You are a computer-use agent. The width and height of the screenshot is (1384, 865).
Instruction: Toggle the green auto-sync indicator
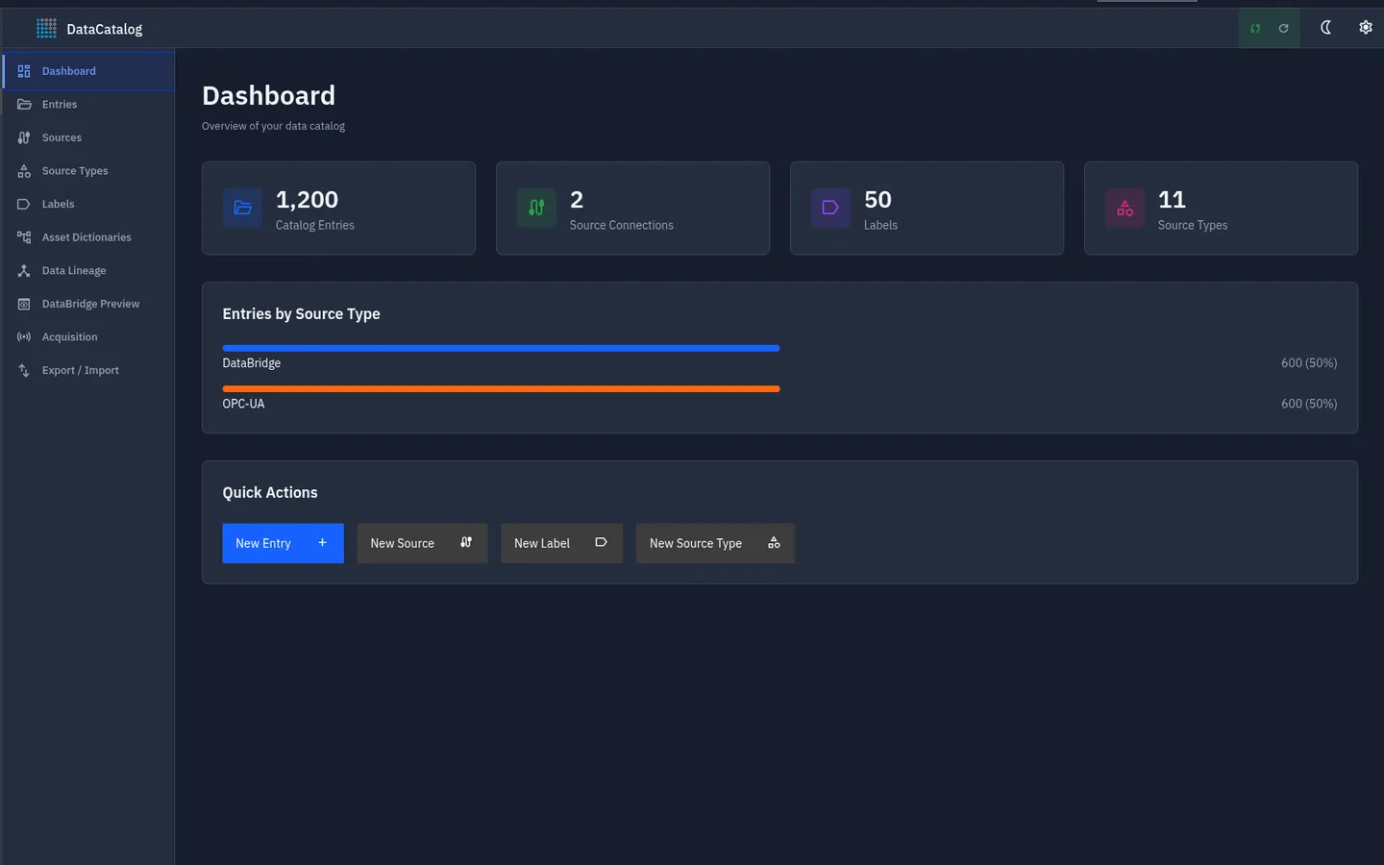pos(1254,28)
